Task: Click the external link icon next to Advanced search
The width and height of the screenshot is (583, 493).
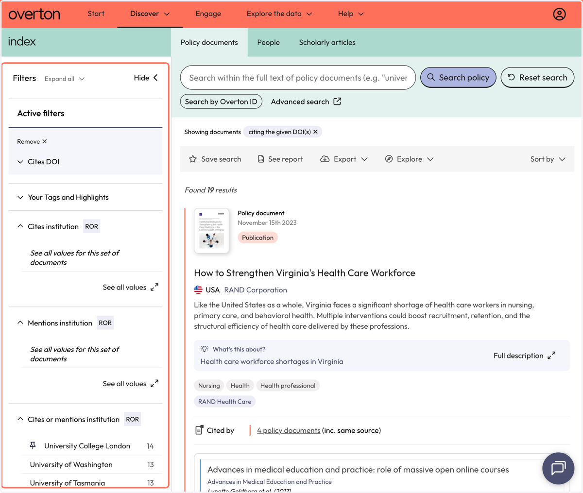Action: click(337, 102)
